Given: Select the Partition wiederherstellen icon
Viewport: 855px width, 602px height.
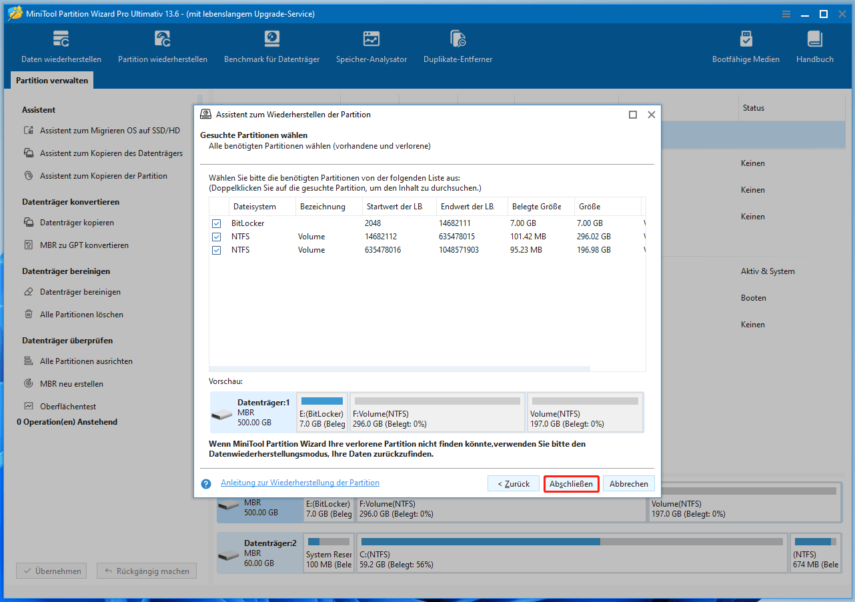Looking at the screenshot, I should coord(162,45).
